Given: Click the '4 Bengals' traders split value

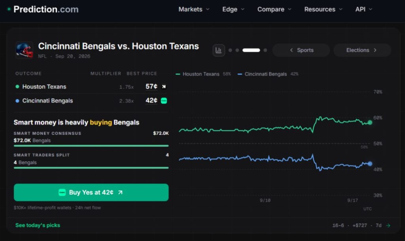Looking at the screenshot, I should pos(25,162).
